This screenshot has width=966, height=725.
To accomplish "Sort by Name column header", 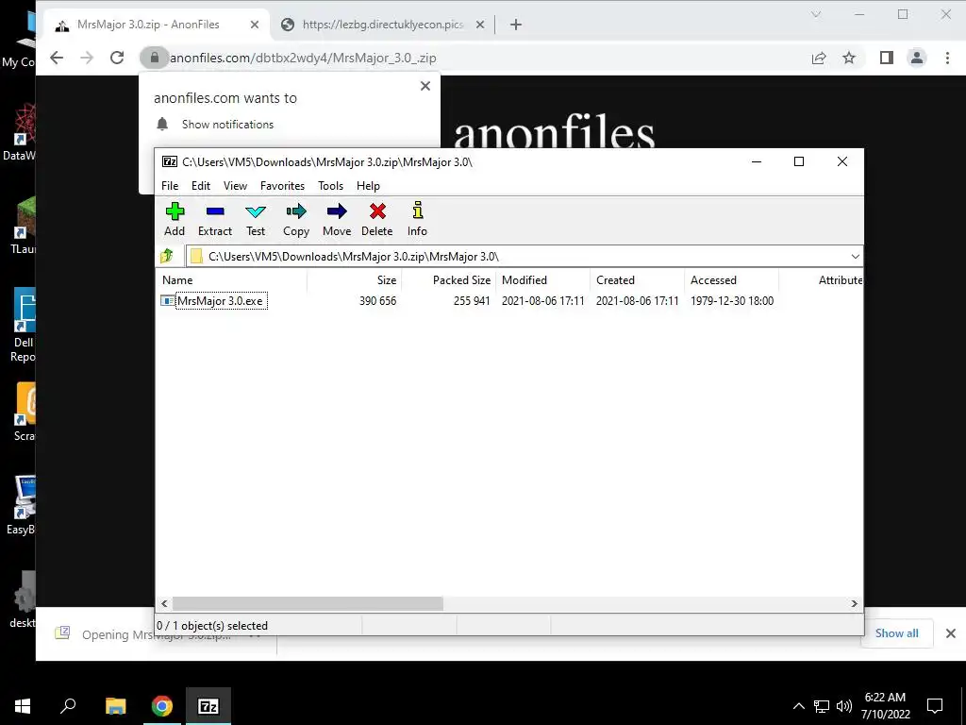I will coord(232,279).
